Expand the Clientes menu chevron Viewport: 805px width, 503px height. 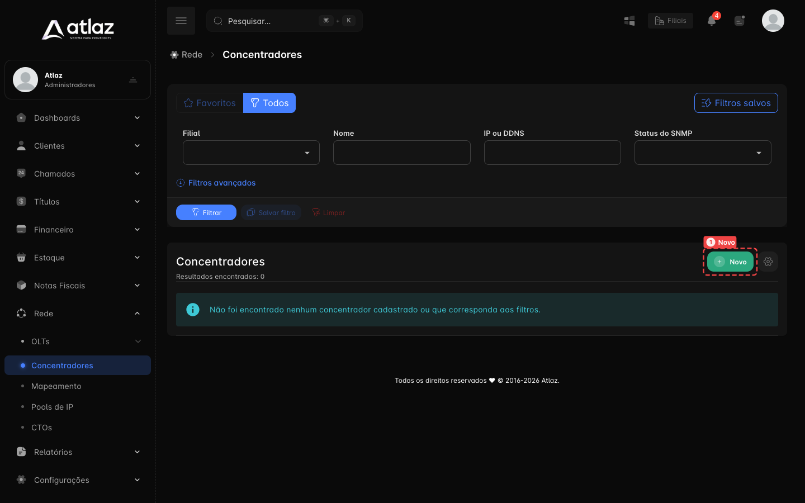coord(137,145)
